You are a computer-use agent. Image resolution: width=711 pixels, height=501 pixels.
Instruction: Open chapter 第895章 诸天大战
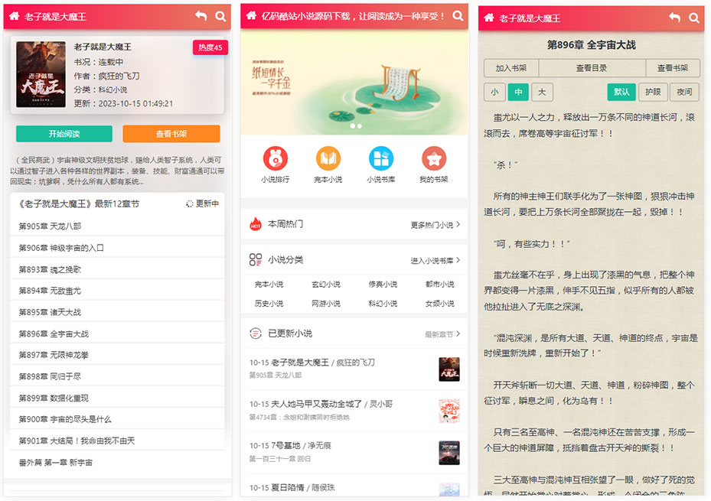tap(117, 312)
